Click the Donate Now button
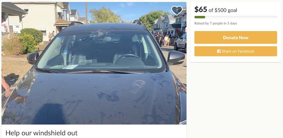Viewport: 283px width, 138px height. click(x=236, y=38)
